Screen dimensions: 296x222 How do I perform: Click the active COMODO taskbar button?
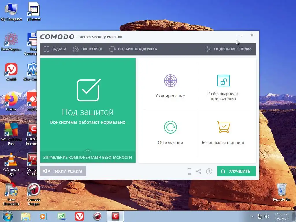(x=115, y=216)
